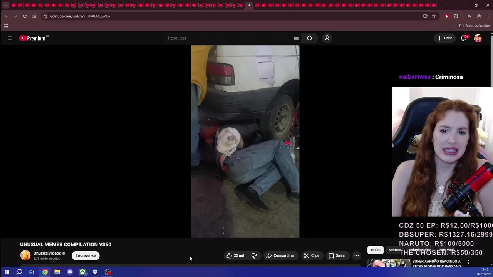Viewport: 493px width, 277px height.
Task: Create a clip with the Clipe button
Action: tap(312, 255)
